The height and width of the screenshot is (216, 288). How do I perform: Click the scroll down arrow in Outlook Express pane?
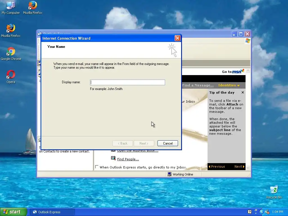248,168
